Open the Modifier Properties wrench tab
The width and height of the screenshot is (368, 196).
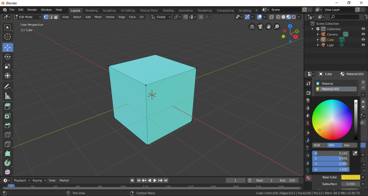308,140
